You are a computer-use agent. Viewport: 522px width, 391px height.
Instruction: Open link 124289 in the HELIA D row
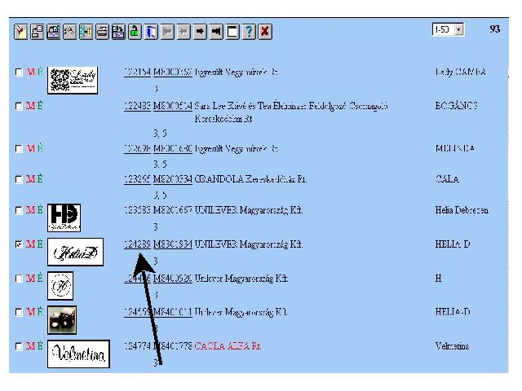[x=137, y=244]
